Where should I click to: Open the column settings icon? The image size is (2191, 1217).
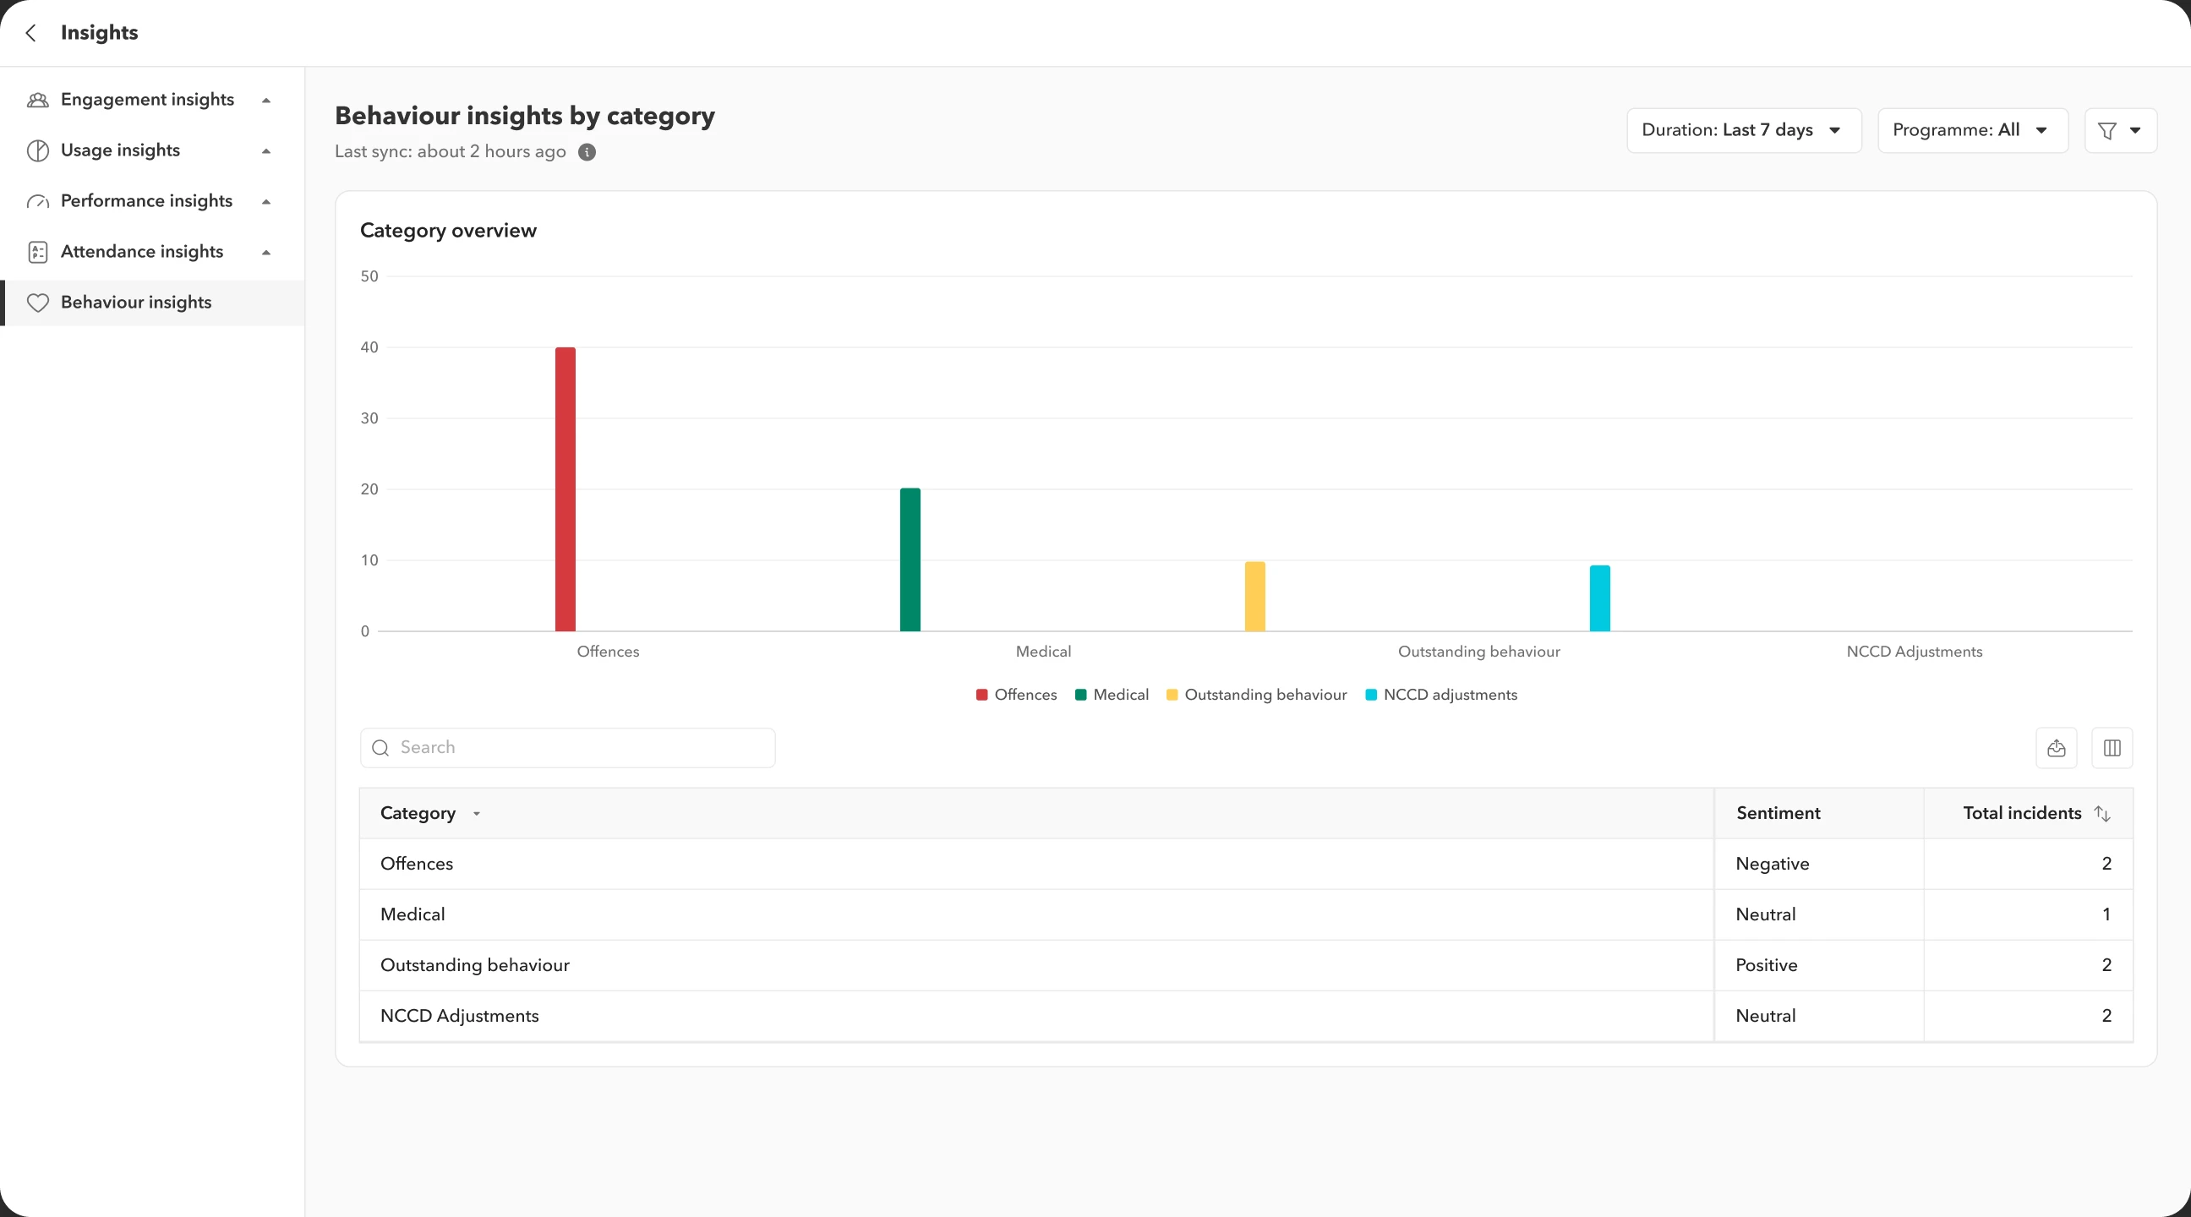coord(2112,748)
